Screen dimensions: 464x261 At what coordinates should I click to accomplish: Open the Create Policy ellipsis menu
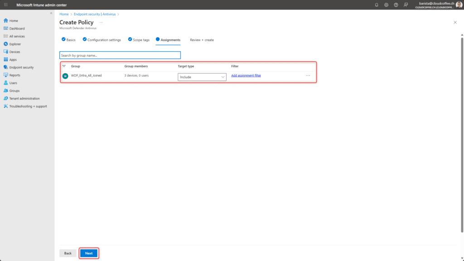pyautogui.click(x=101, y=22)
